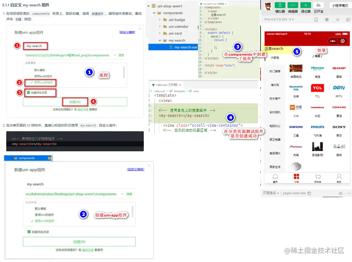The height and width of the screenshot is (262, 352).
Task: Expand the uni-badge folder
Action: (160, 20)
